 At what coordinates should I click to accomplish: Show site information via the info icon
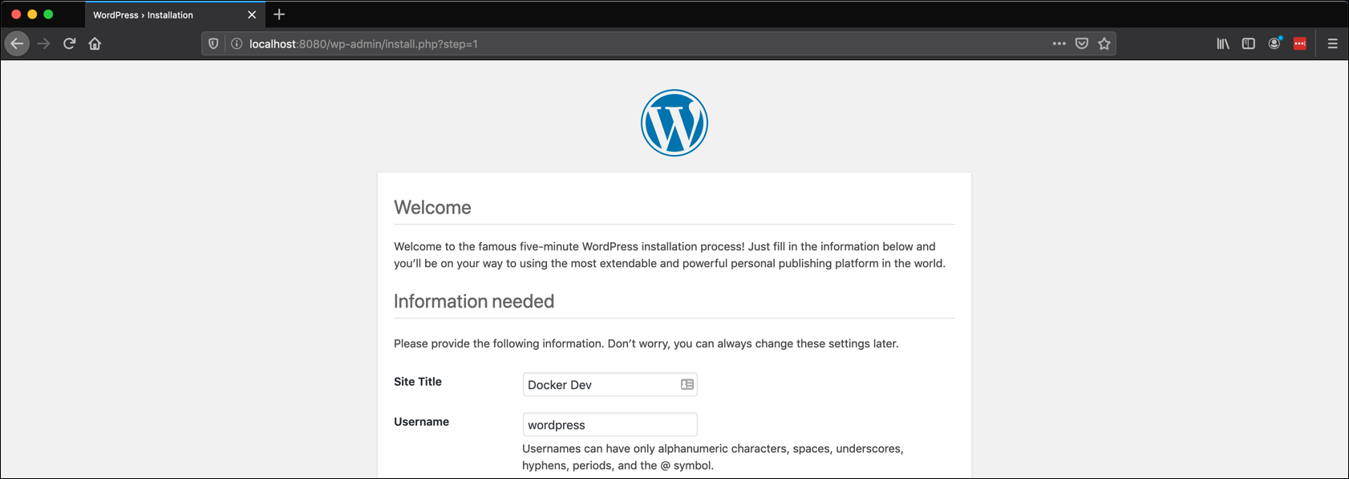(x=237, y=44)
